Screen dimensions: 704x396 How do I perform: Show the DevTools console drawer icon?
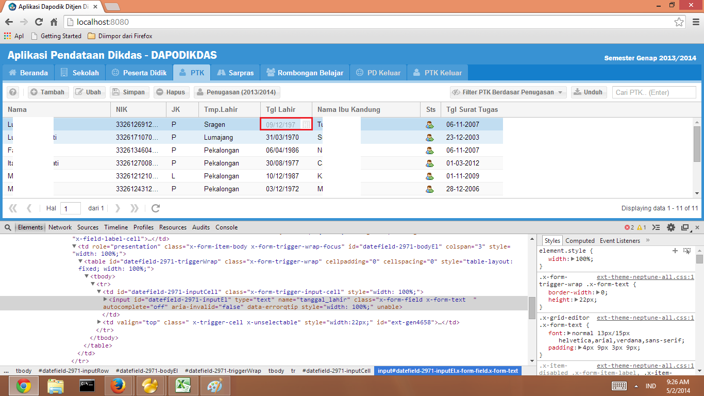click(657, 227)
